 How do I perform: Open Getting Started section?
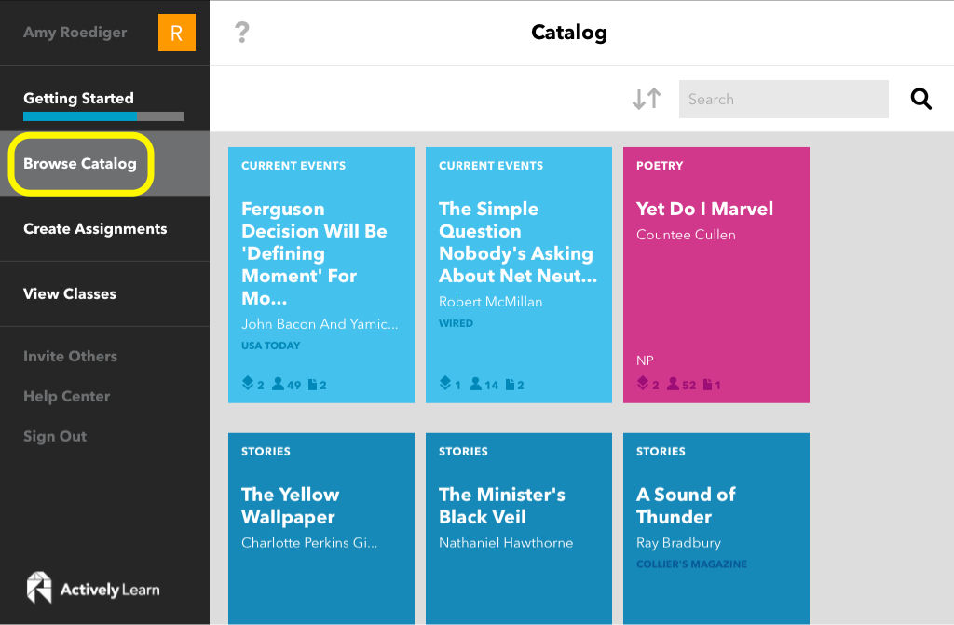click(x=78, y=98)
